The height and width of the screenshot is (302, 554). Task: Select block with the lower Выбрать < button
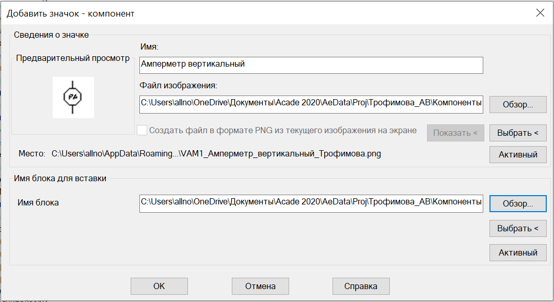[518, 228]
